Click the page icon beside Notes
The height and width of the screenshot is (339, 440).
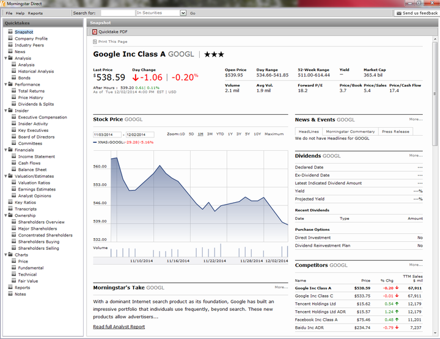(x=10, y=294)
